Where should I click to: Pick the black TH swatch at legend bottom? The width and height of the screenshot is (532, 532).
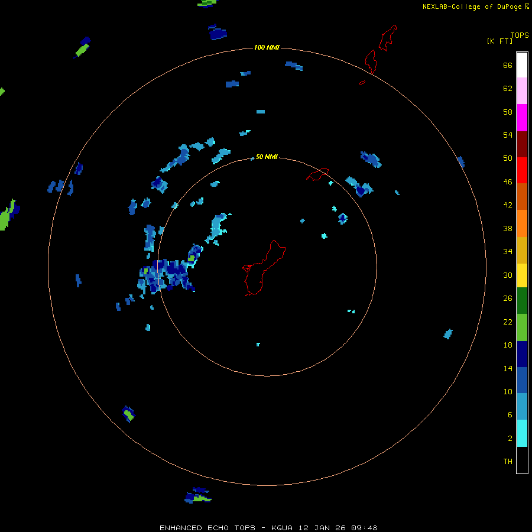pos(522,460)
